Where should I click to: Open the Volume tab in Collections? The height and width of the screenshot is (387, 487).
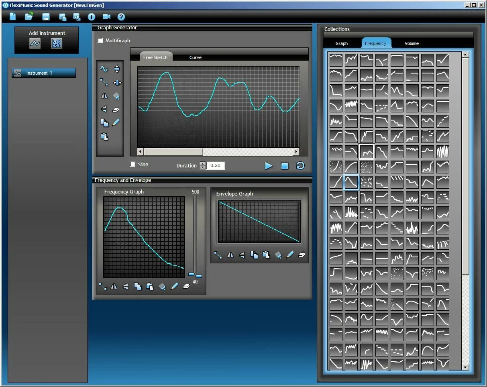(x=412, y=43)
